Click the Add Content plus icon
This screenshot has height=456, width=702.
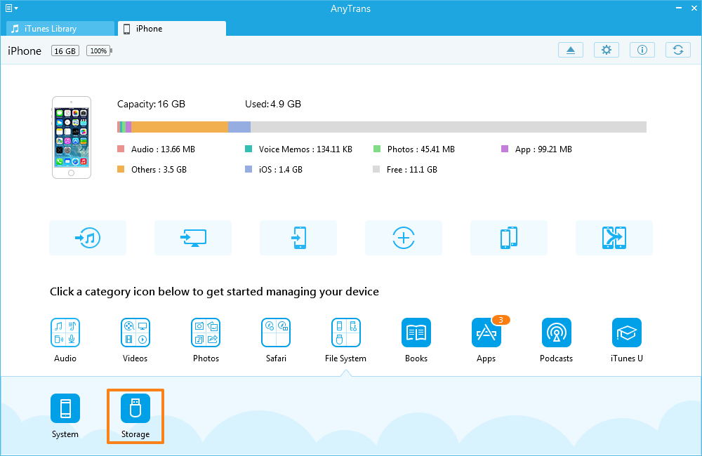(x=404, y=238)
